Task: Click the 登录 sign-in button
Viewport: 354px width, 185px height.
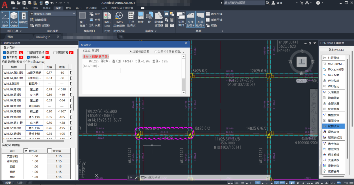Action: (x=277, y=3)
